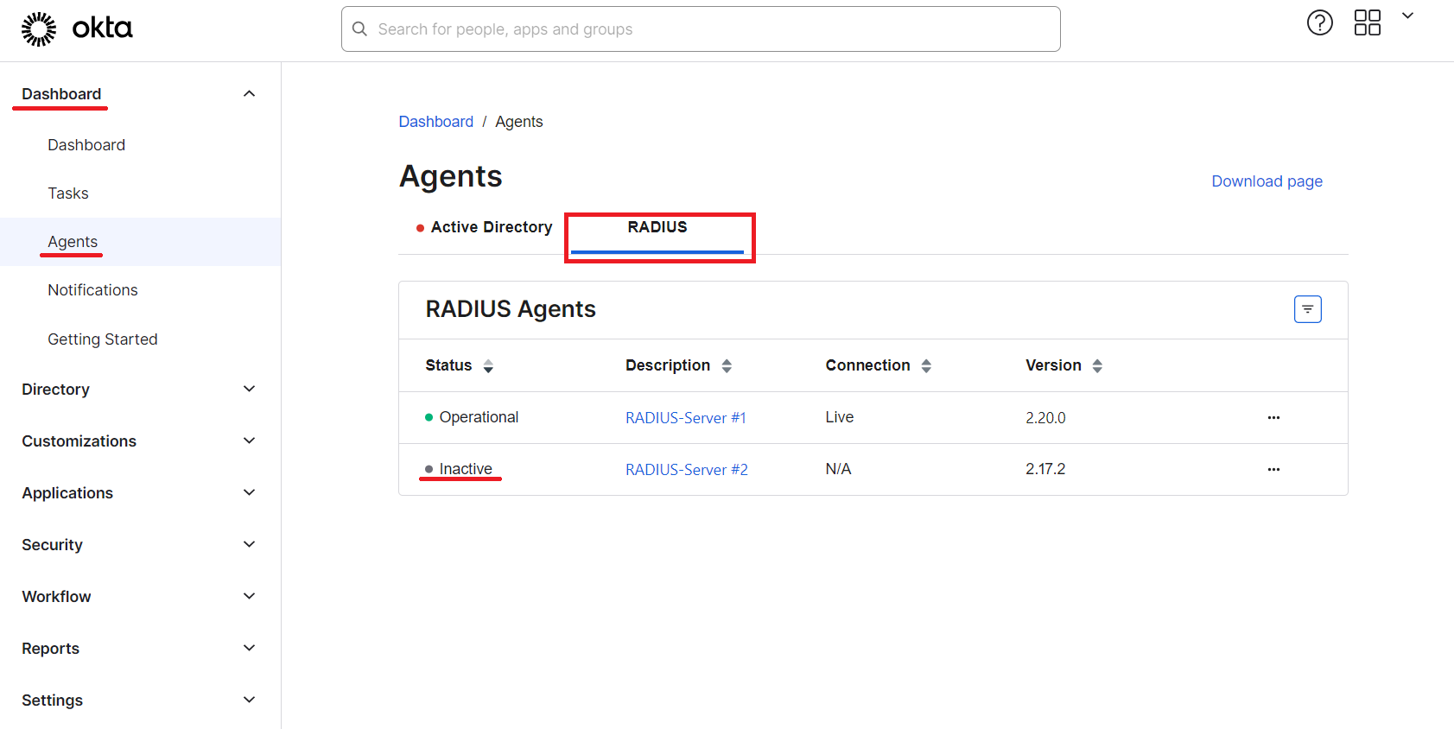Click the Download page link
Image resolution: width=1454 pixels, height=729 pixels.
(x=1267, y=181)
